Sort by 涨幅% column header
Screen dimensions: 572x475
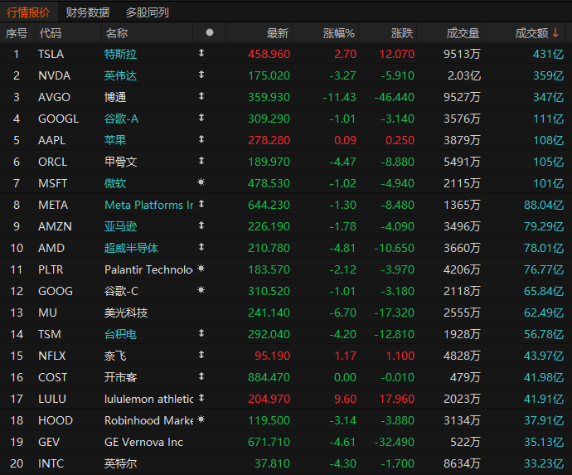click(x=339, y=33)
